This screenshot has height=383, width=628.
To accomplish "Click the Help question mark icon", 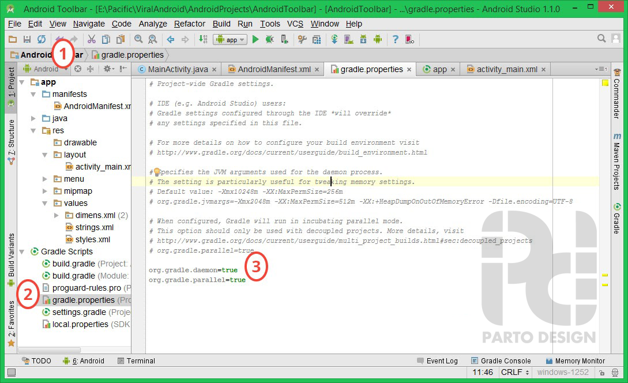I will pos(396,39).
